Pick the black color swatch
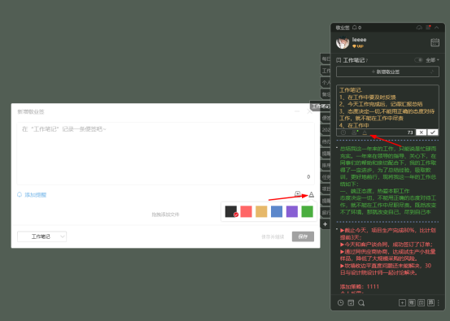450x321 pixels. 231,211
